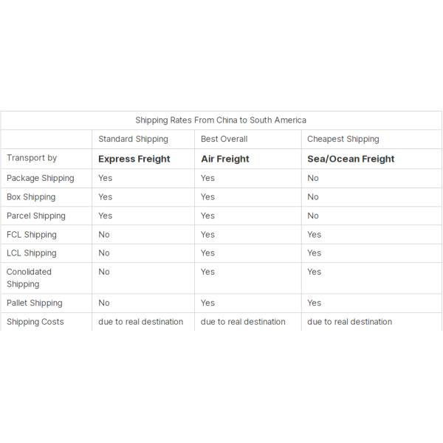
Task: Select the Transport by row label
Action: [x=32, y=158]
